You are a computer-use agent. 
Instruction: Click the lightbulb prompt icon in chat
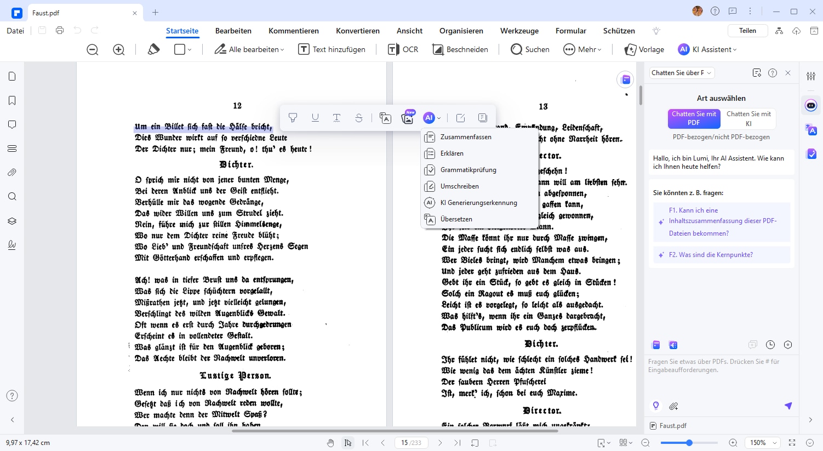pyautogui.click(x=656, y=406)
